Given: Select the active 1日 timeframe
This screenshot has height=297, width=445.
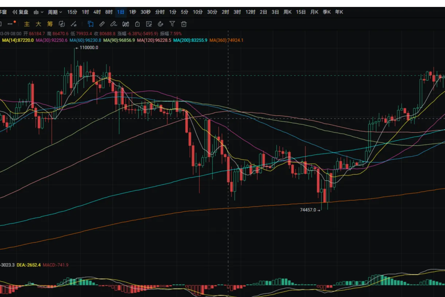Looking at the screenshot, I should coord(121,12).
